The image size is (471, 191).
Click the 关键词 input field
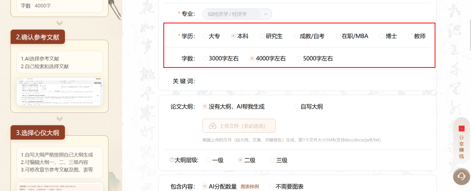point(314,81)
